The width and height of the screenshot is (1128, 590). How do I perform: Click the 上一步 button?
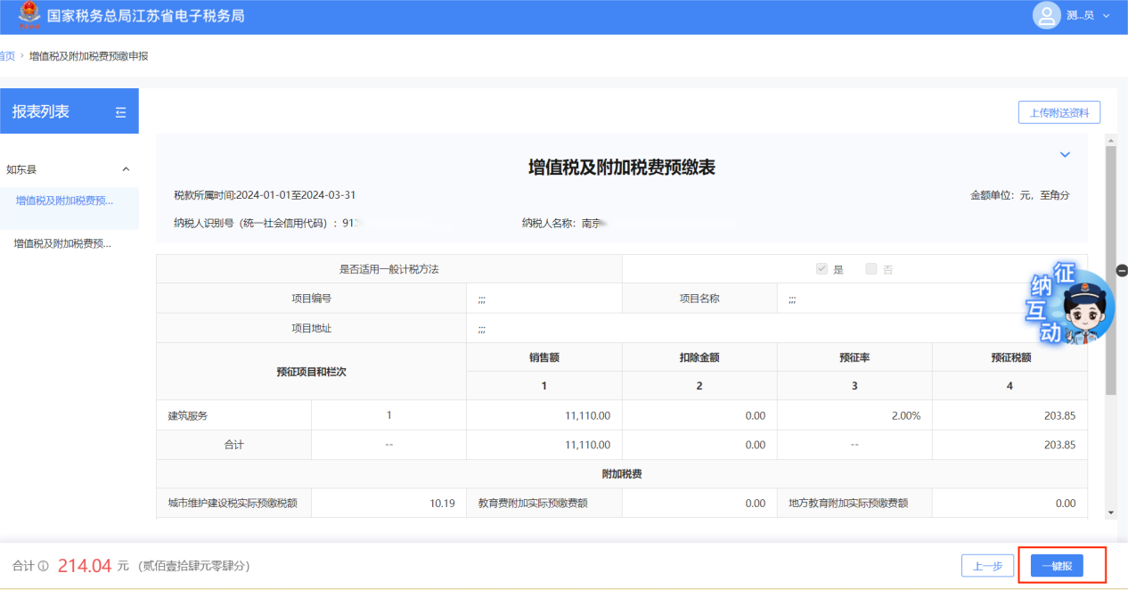click(987, 566)
